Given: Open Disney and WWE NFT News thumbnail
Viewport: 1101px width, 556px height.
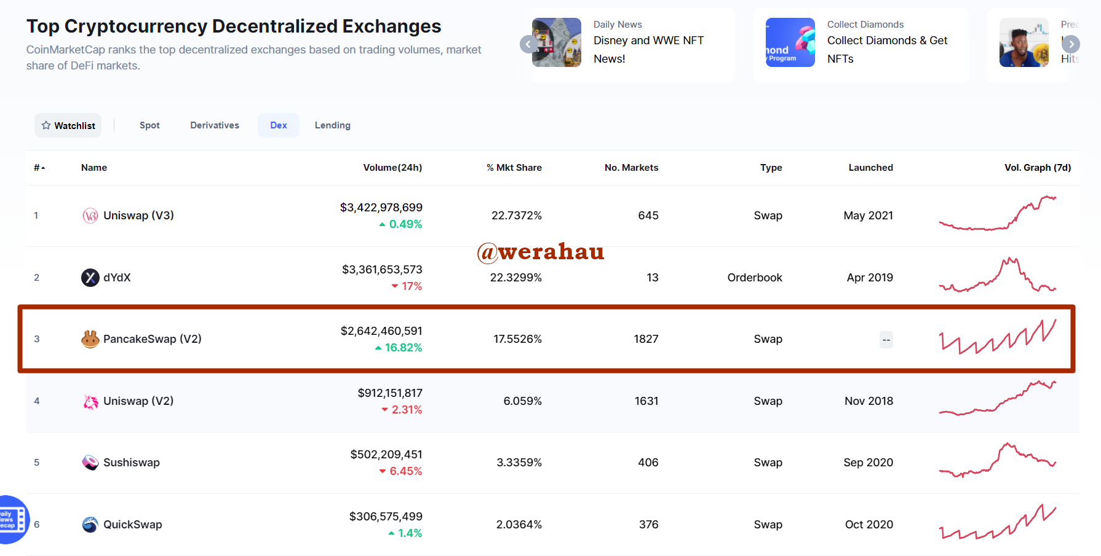Looking at the screenshot, I should (557, 42).
